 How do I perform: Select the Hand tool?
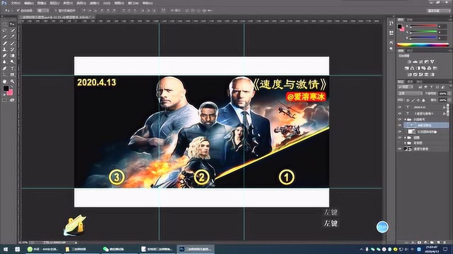(5, 81)
